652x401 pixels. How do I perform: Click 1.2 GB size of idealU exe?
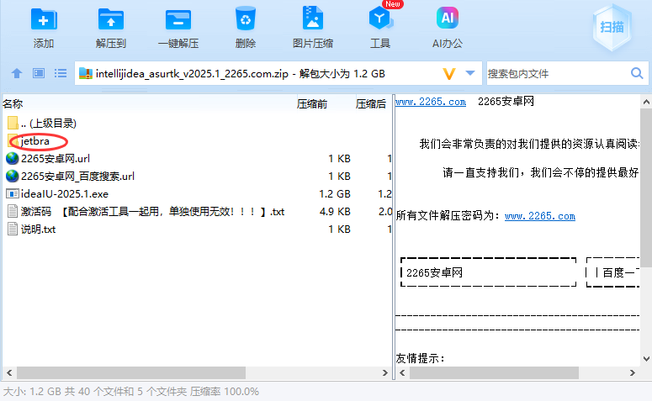point(335,194)
